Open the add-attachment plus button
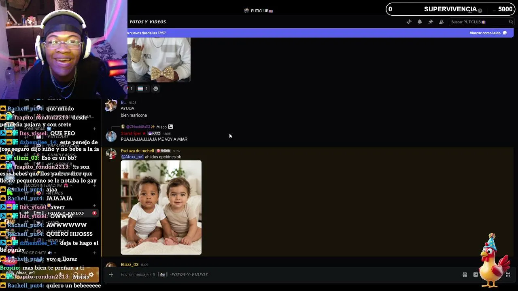 (x=111, y=274)
